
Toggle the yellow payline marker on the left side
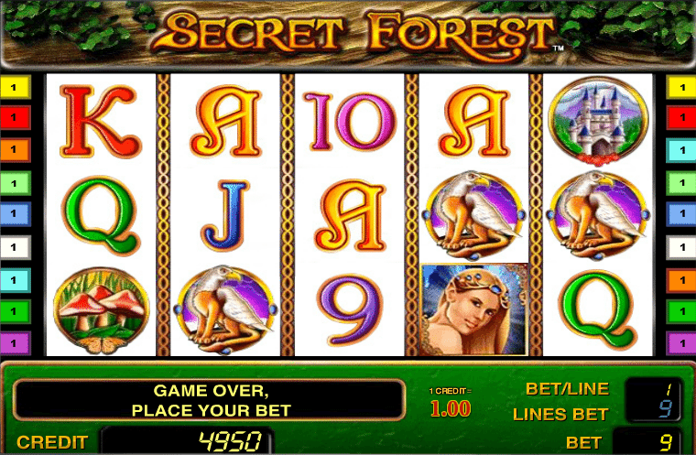click(x=16, y=87)
